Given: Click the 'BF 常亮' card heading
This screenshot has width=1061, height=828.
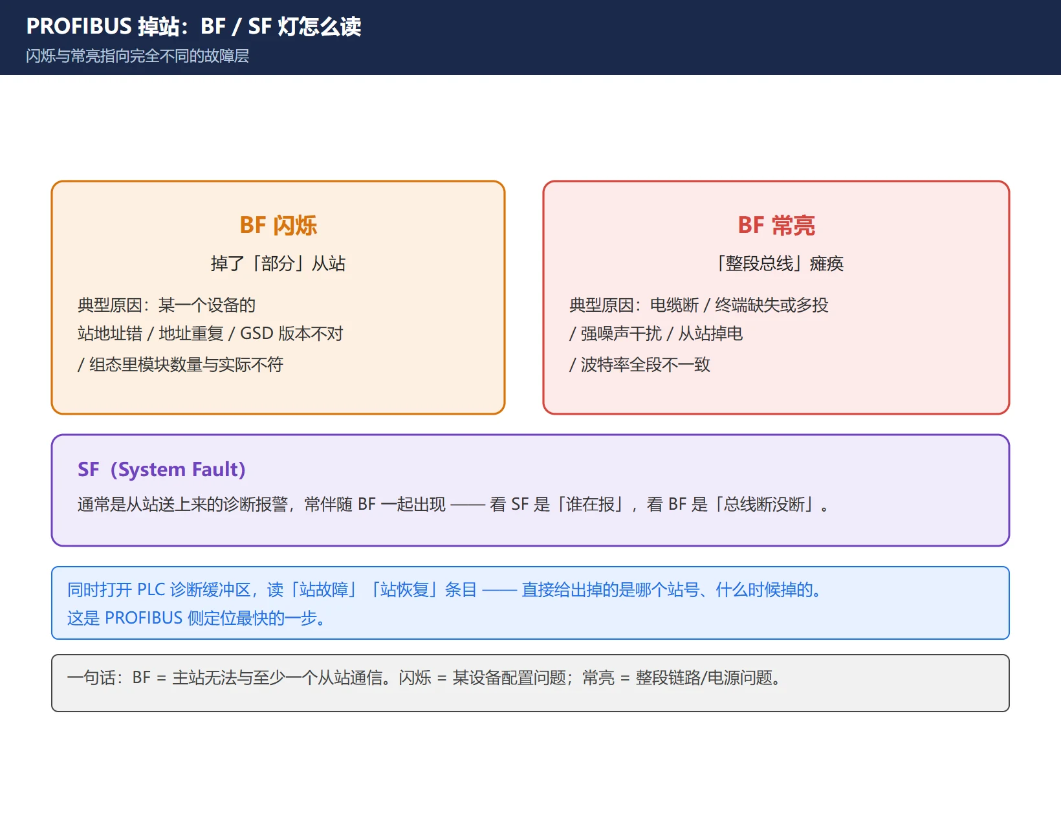Looking at the screenshot, I should coord(776,225).
